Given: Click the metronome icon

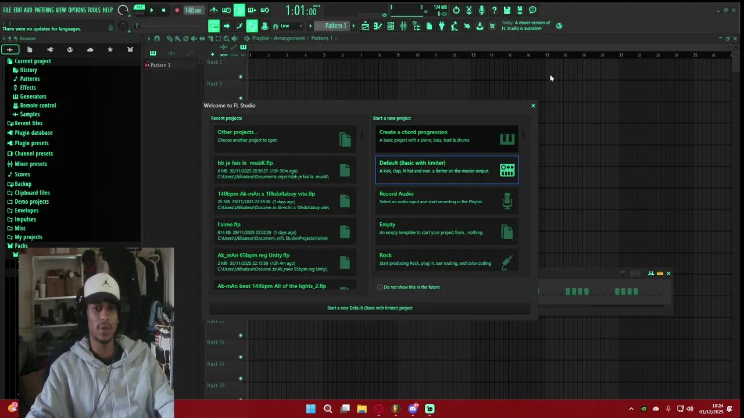Looking at the screenshot, I should [x=213, y=10].
